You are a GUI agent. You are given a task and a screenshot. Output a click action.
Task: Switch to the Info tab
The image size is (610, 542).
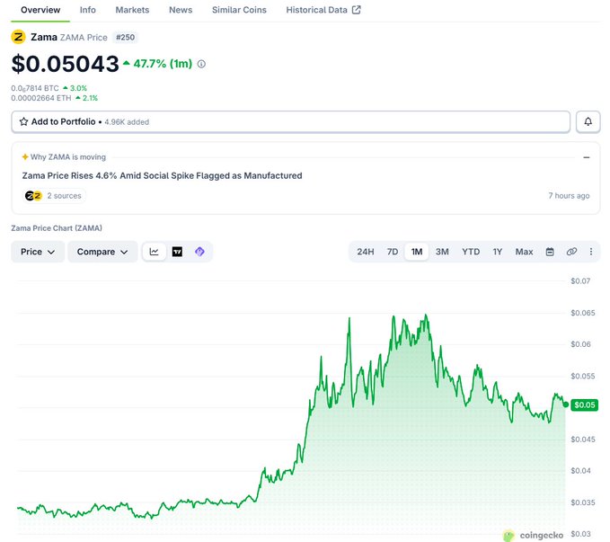tap(87, 10)
